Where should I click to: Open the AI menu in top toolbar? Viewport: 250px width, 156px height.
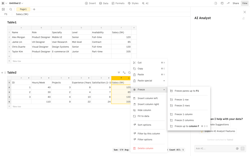click(x=145, y=4)
